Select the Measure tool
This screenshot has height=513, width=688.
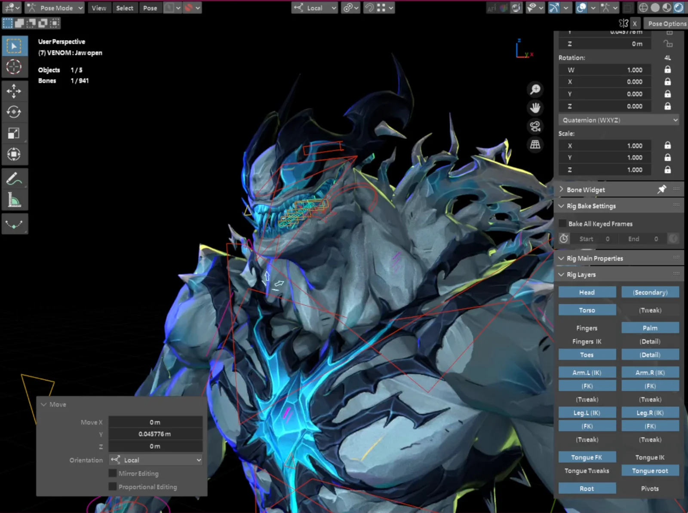(x=15, y=199)
